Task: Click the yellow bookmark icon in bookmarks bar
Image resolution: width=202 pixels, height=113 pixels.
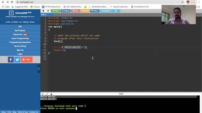Action: click(85, 7)
